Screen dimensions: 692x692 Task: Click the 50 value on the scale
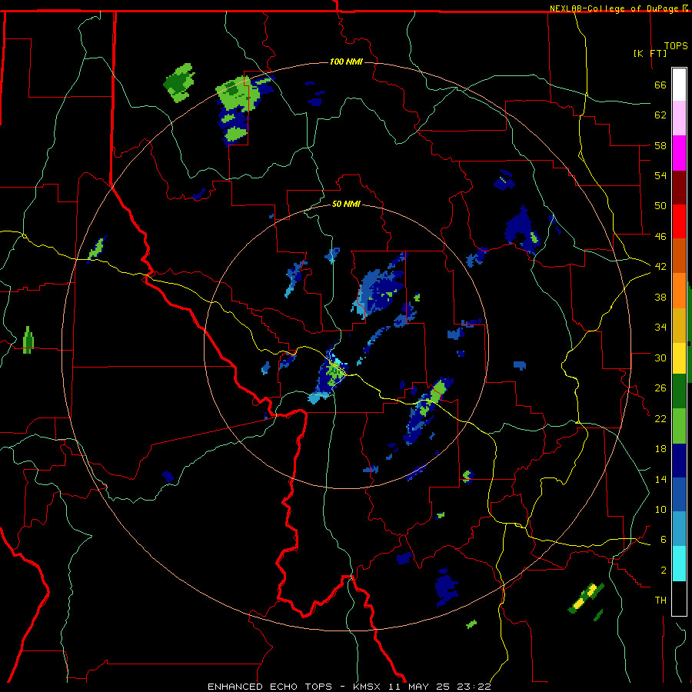click(660, 205)
